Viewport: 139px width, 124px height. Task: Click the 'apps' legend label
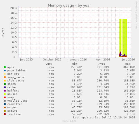(11, 67)
